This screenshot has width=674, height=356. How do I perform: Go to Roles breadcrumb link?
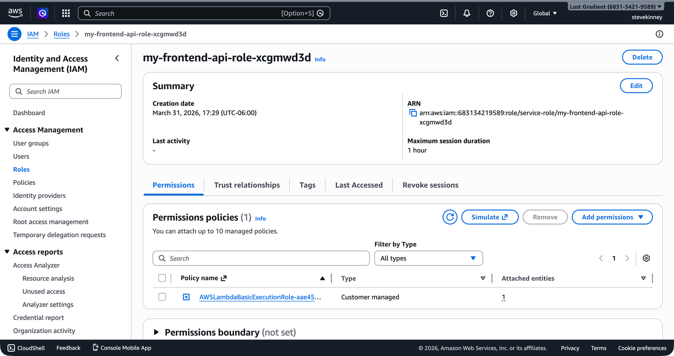pos(62,34)
